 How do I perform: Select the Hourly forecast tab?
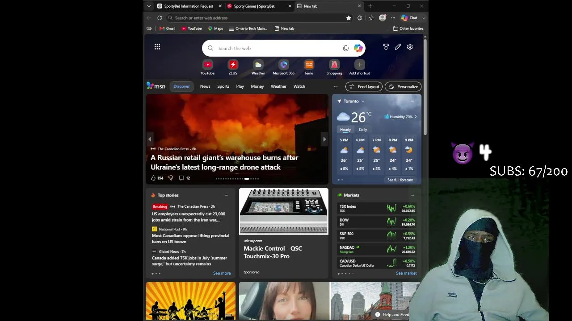[x=345, y=130]
